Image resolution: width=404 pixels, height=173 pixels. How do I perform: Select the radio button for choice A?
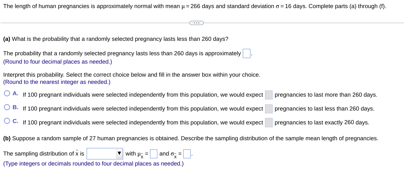pyautogui.click(x=7, y=93)
